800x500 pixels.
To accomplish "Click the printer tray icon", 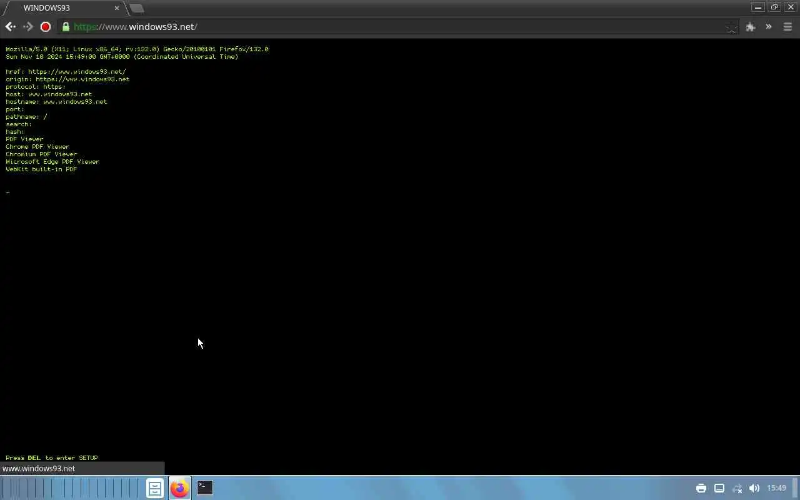I will coord(701,488).
